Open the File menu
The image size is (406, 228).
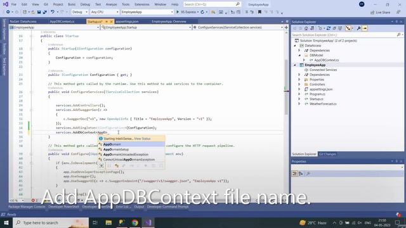click(x=14, y=4)
